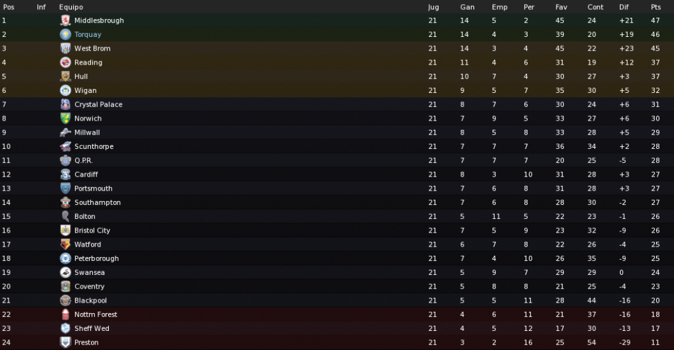Select the Preston crest icon
This screenshot has width=674, height=350.
tap(65, 342)
